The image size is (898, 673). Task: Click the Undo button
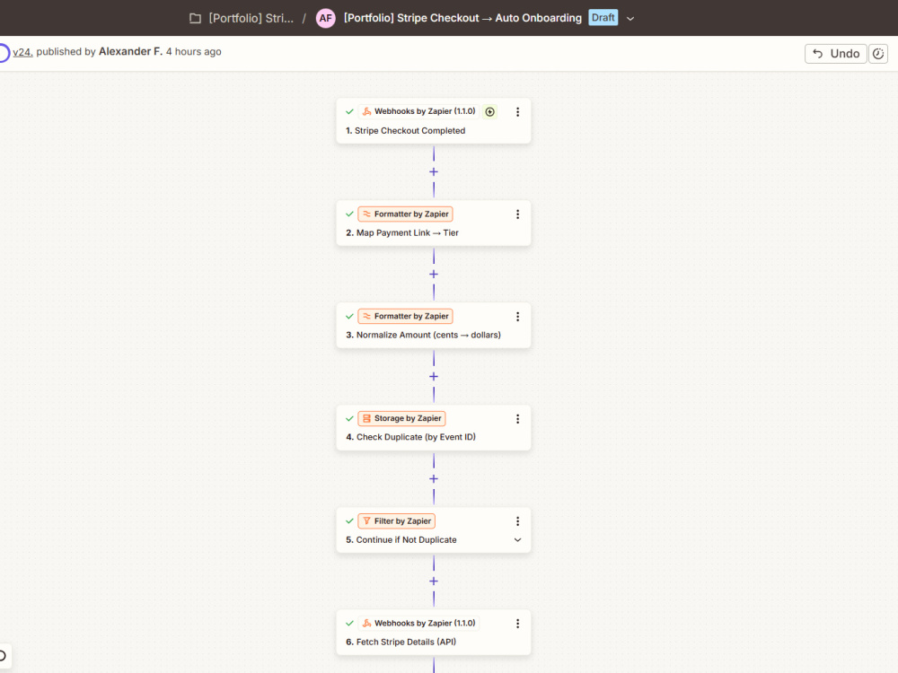point(835,54)
